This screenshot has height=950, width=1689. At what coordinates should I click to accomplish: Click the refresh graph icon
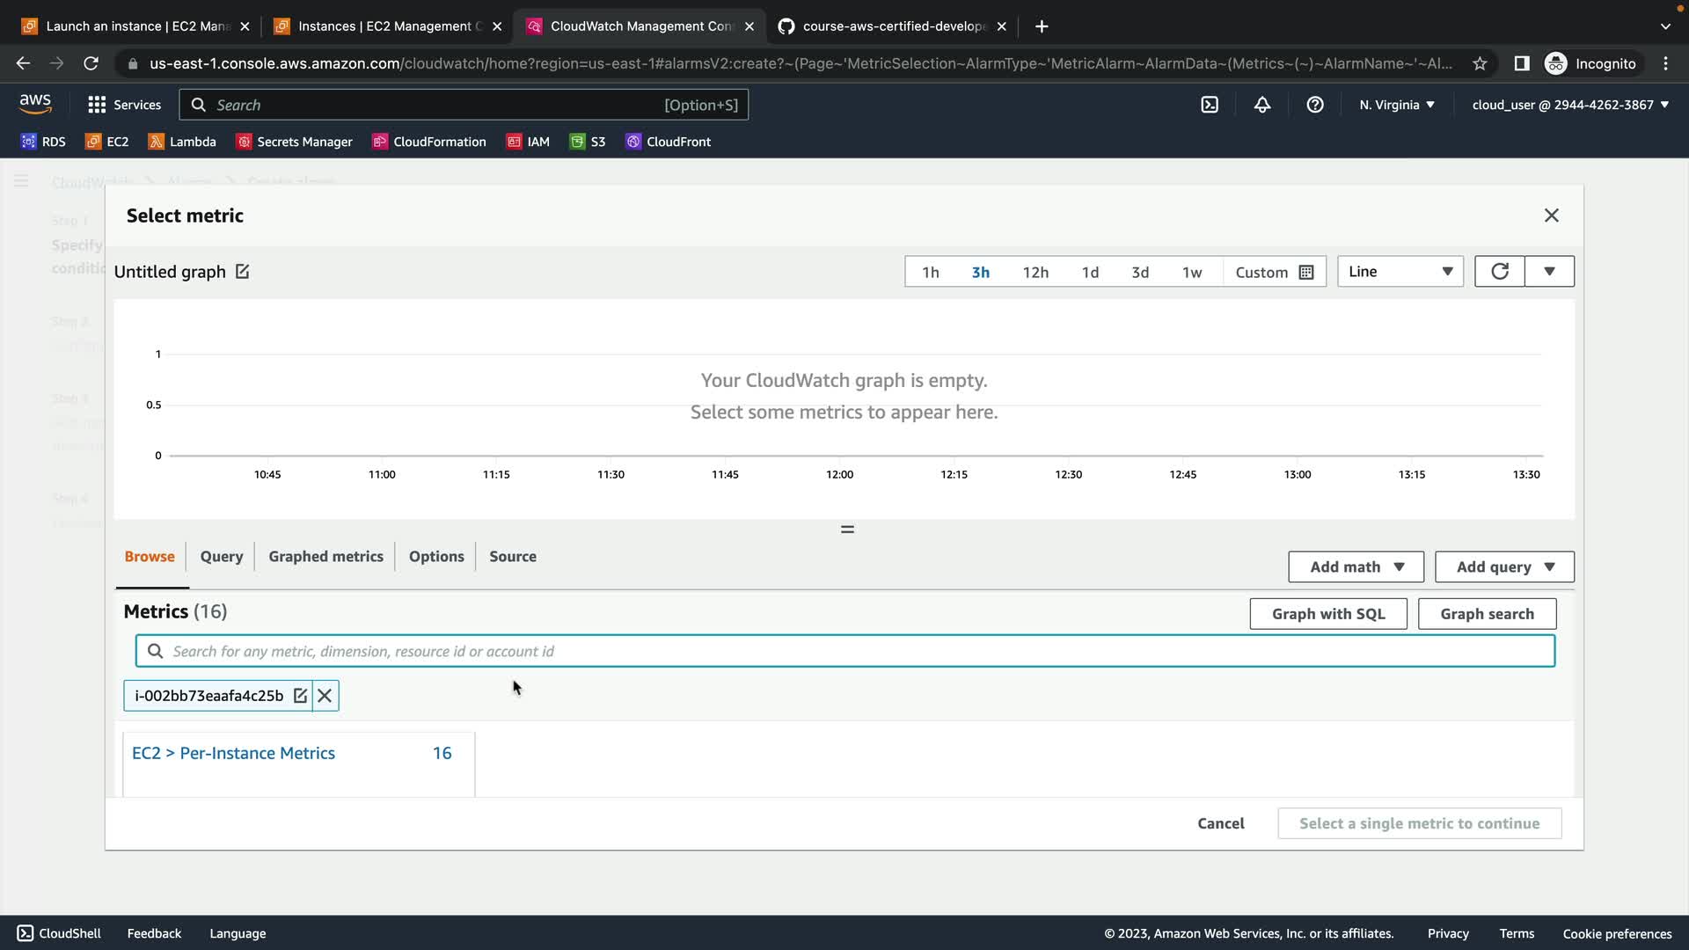point(1500,272)
